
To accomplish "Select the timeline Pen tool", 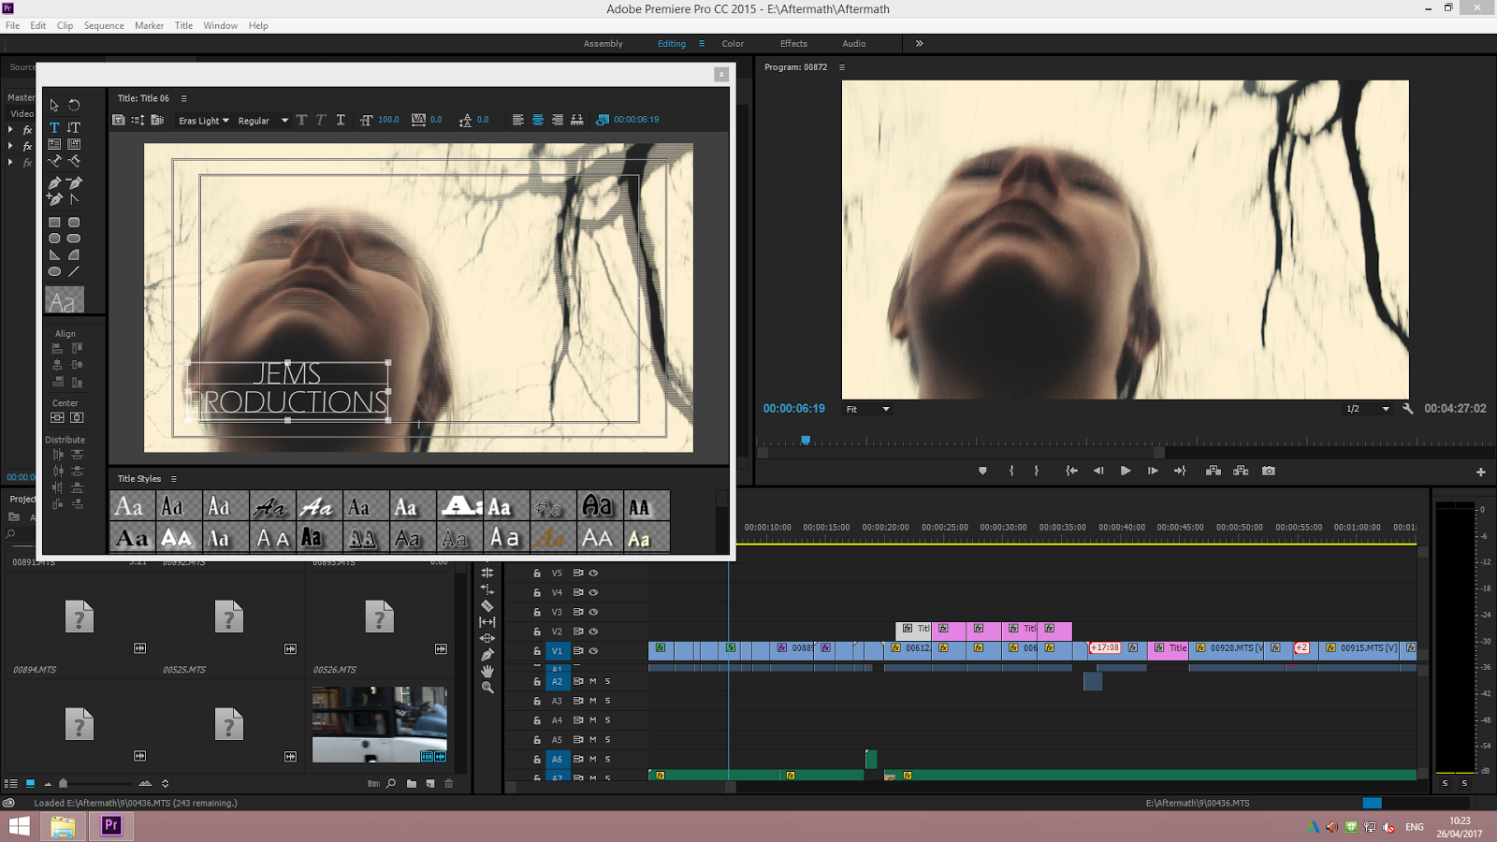I will [x=487, y=655].
